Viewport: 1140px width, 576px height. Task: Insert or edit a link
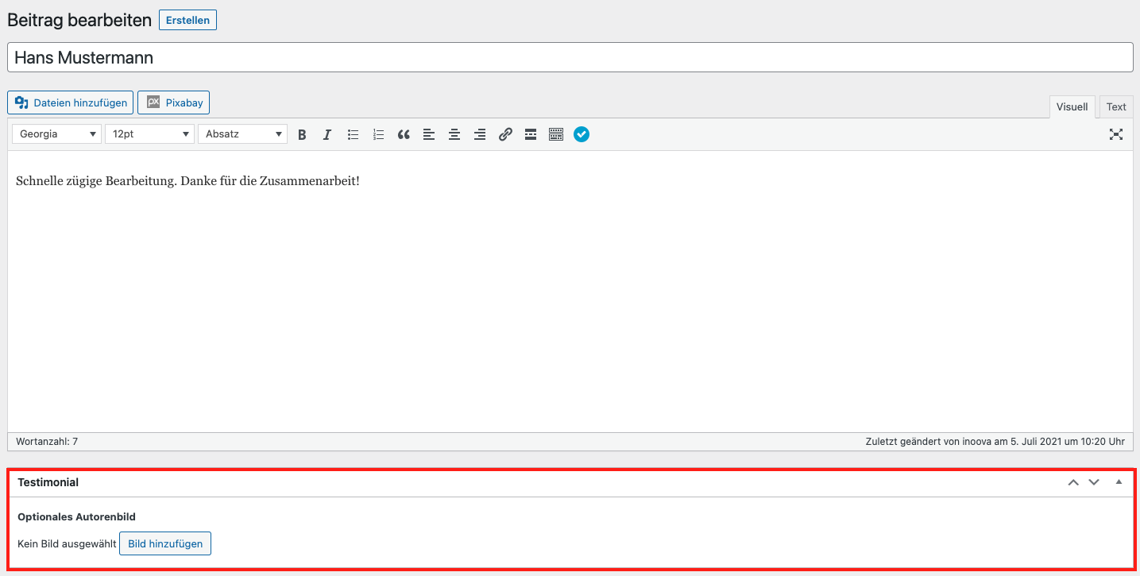pyautogui.click(x=505, y=135)
